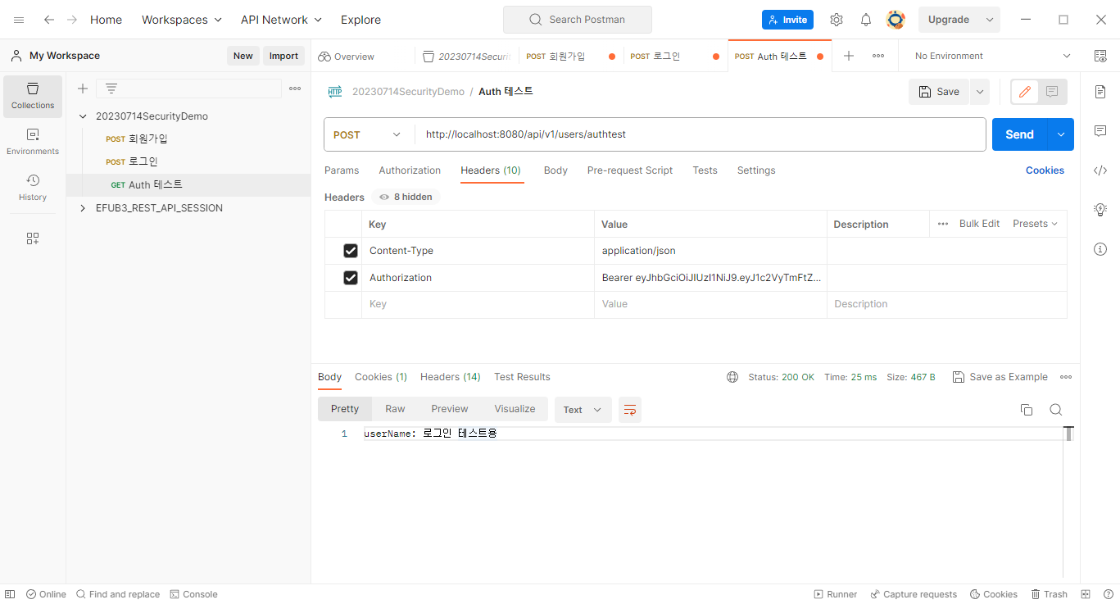Switch to the Preview response view
The height and width of the screenshot is (604, 1120).
pos(450,409)
